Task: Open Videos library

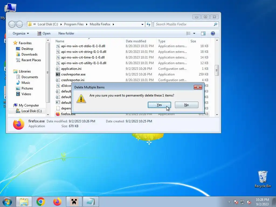Action: 26,94
